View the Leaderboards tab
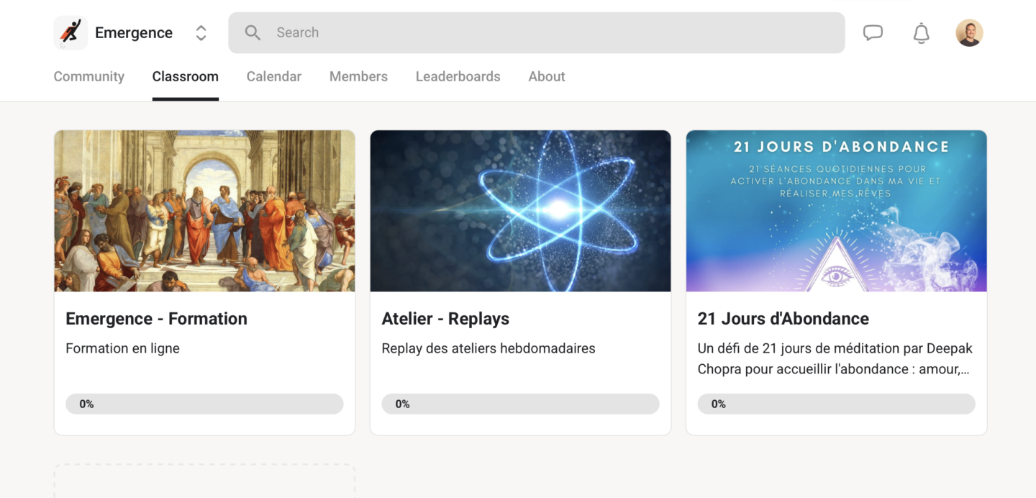1036x498 pixels. pyautogui.click(x=458, y=76)
